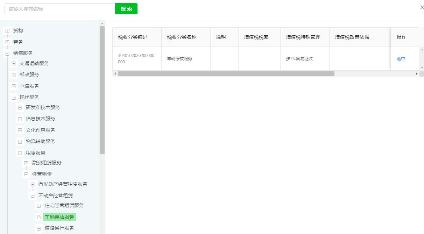
Task: Expand the 交通运输服务 plus icon
Action: coord(14,64)
